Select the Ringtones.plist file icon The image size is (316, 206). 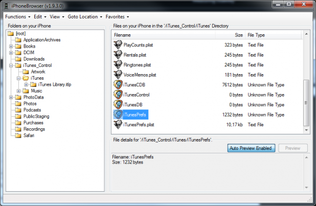pos(118,65)
